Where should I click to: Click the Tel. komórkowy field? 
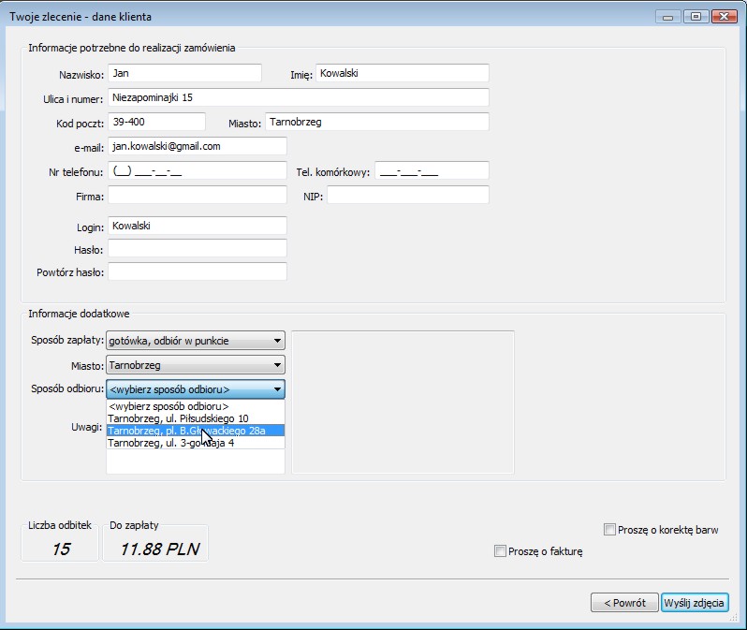tap(432, 170)
